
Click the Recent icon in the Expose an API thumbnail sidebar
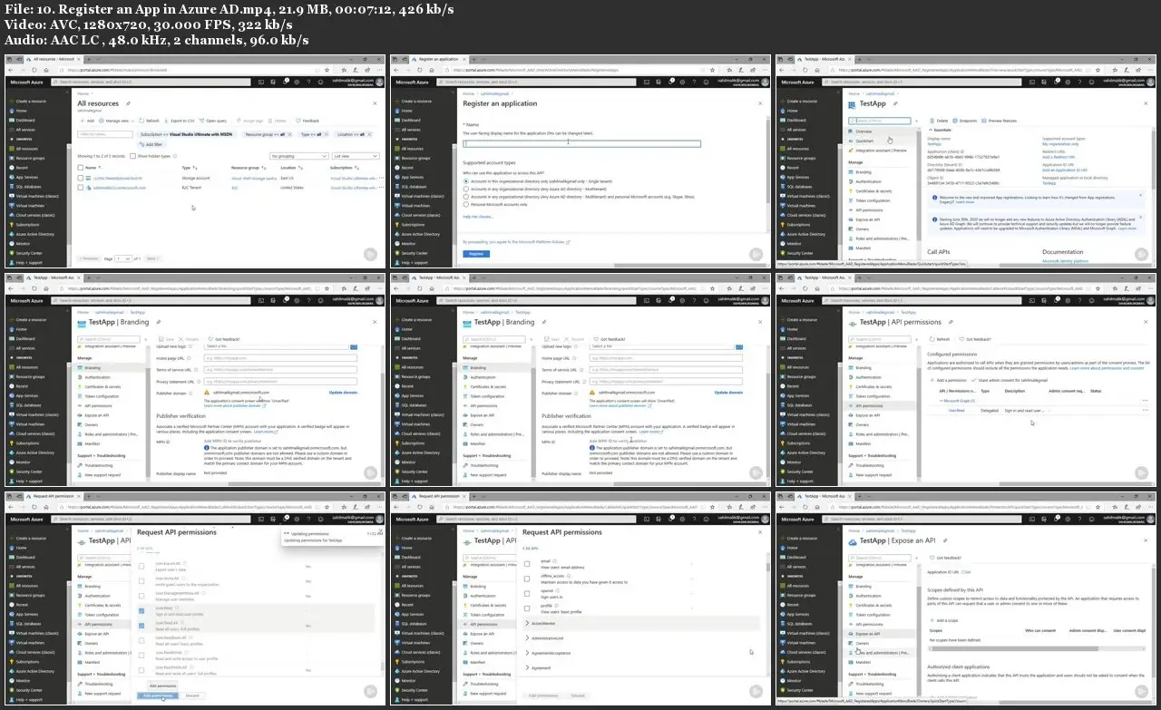click(x=783, y=605)
